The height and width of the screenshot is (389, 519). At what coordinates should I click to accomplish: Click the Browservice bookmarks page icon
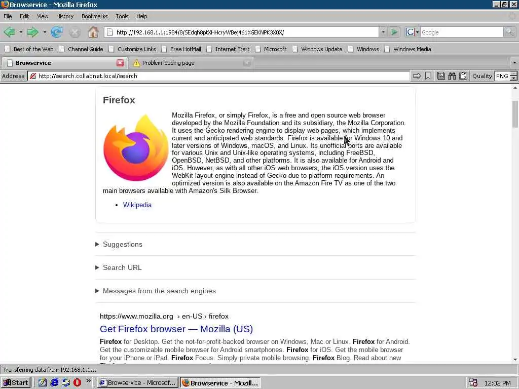tap(441, 76)
